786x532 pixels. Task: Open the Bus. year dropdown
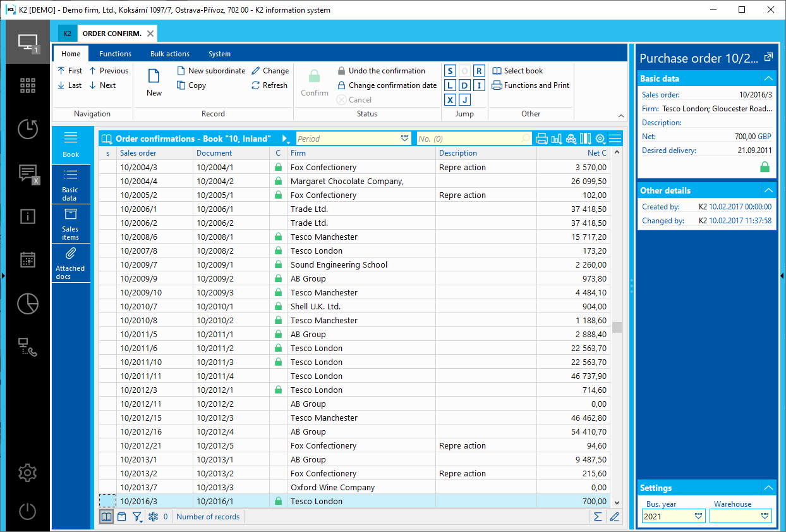699,516
